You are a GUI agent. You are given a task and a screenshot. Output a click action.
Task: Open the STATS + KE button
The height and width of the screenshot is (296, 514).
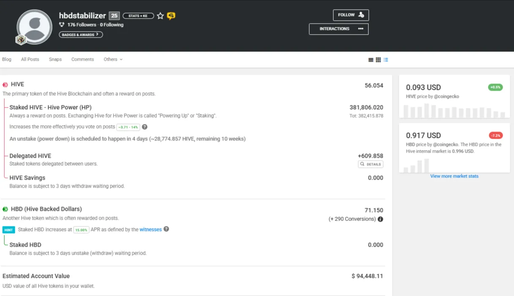138,16
